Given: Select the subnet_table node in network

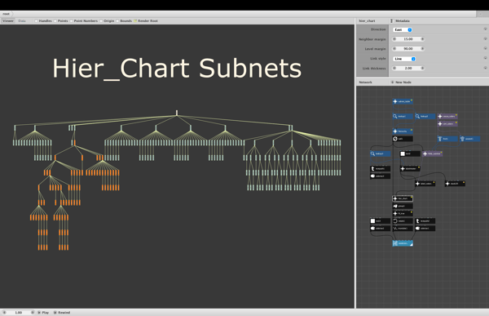Looking at the screenshot, I should [x=403, y=101].
